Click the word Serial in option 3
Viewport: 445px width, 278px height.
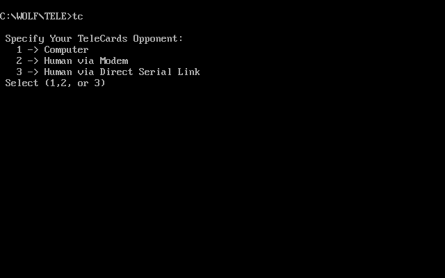pos(156,72)
